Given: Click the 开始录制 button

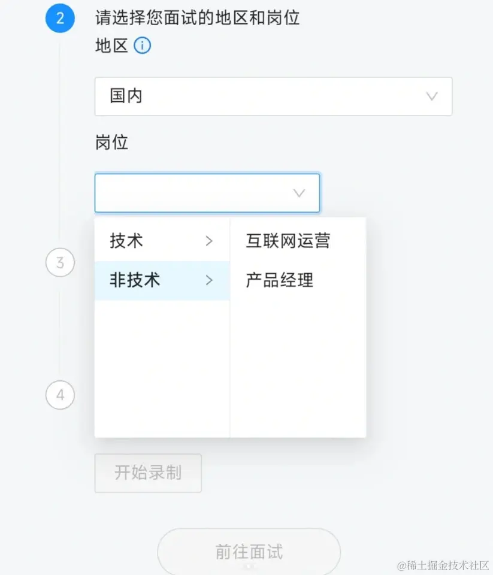Looking at the screenshot, I should point(148,473).
